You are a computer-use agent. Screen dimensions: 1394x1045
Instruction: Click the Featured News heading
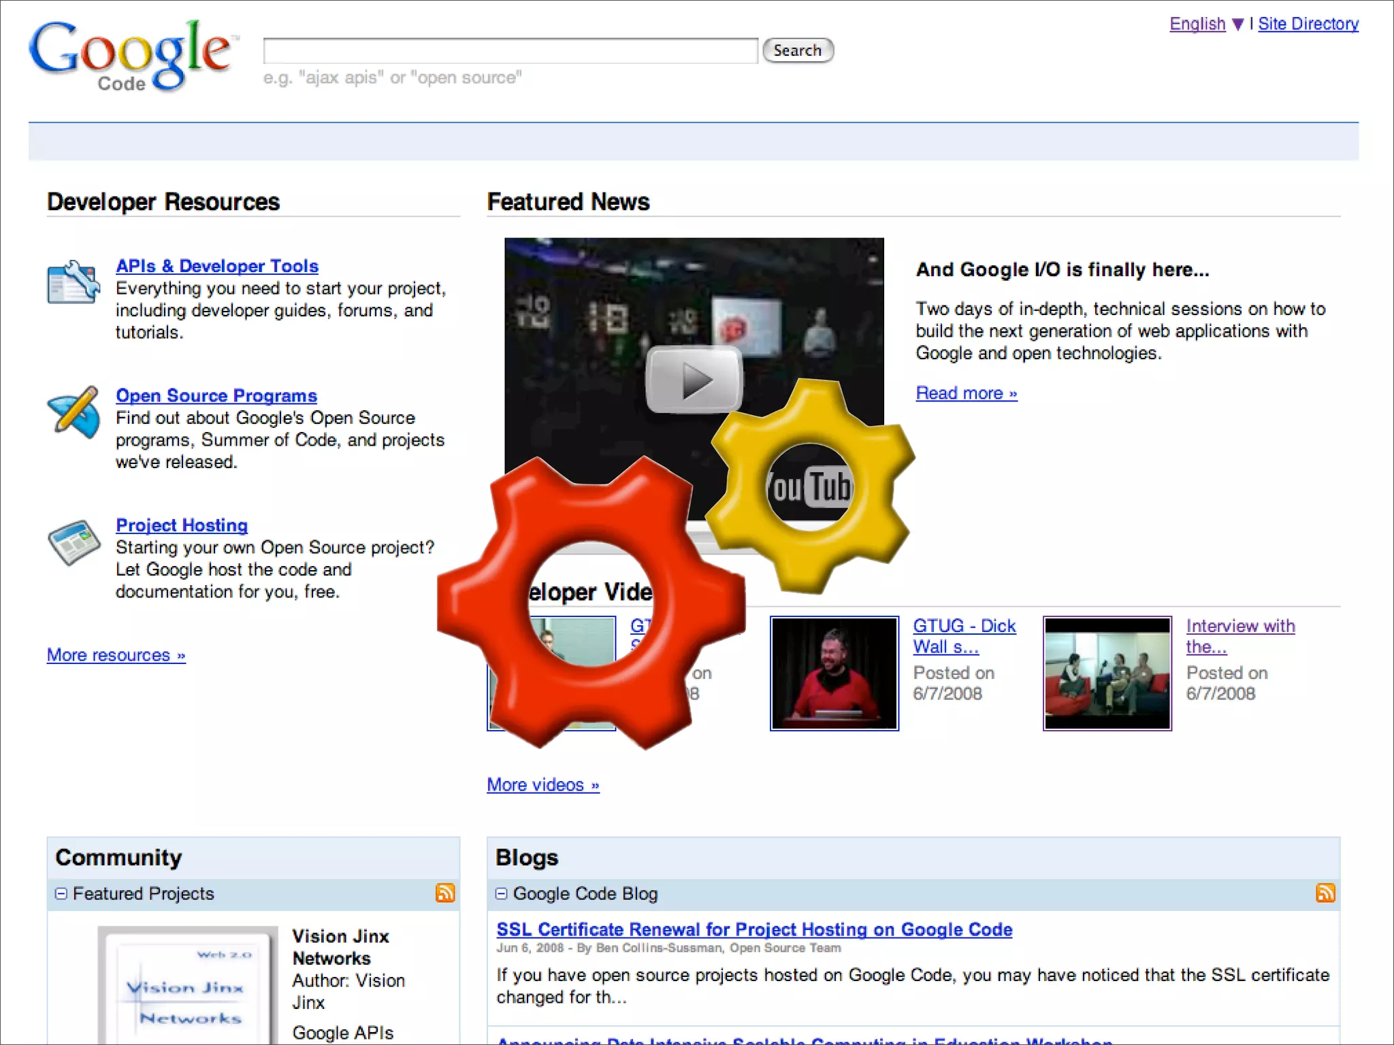pyautogui.click(x=568, y=202)
